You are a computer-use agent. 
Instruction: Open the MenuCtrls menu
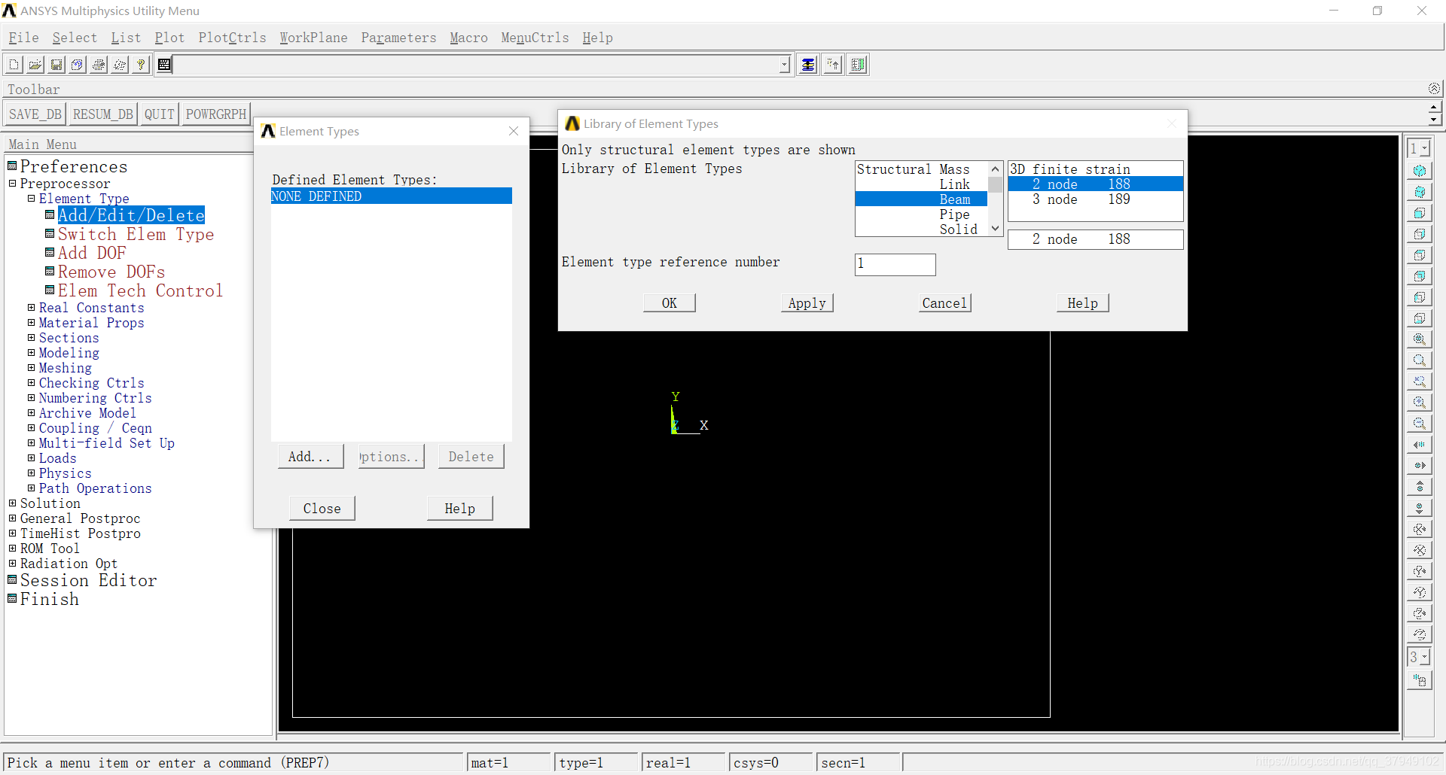(535, 38)
